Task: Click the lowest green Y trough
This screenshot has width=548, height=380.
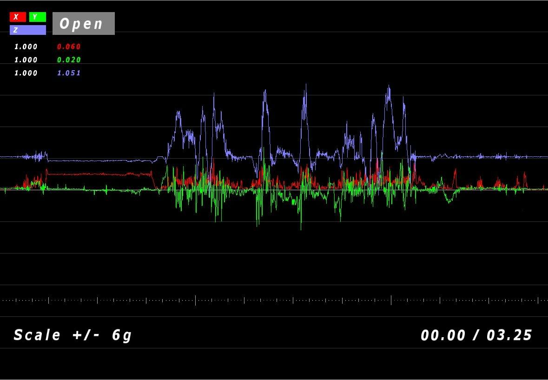Action: tap(301, 228)
